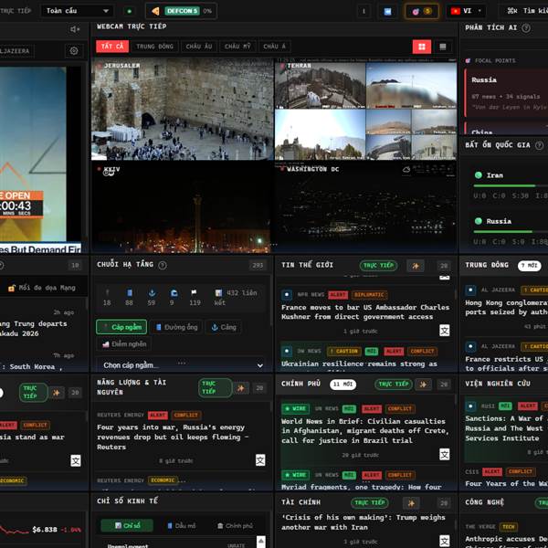Translate the Charles Kushner news article
The width and height of the screenshot is (548, 548).
pos(444,331)
